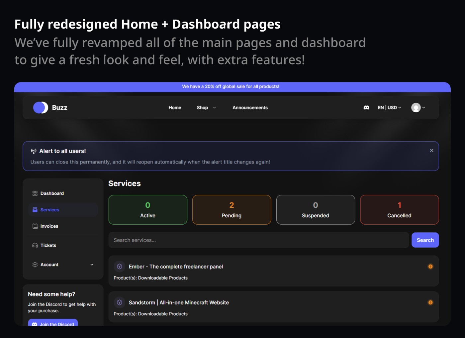Image resolution: width=465 pixels, height=338 pixels.
Task: Click into the Search services input field
Action: 258,240
